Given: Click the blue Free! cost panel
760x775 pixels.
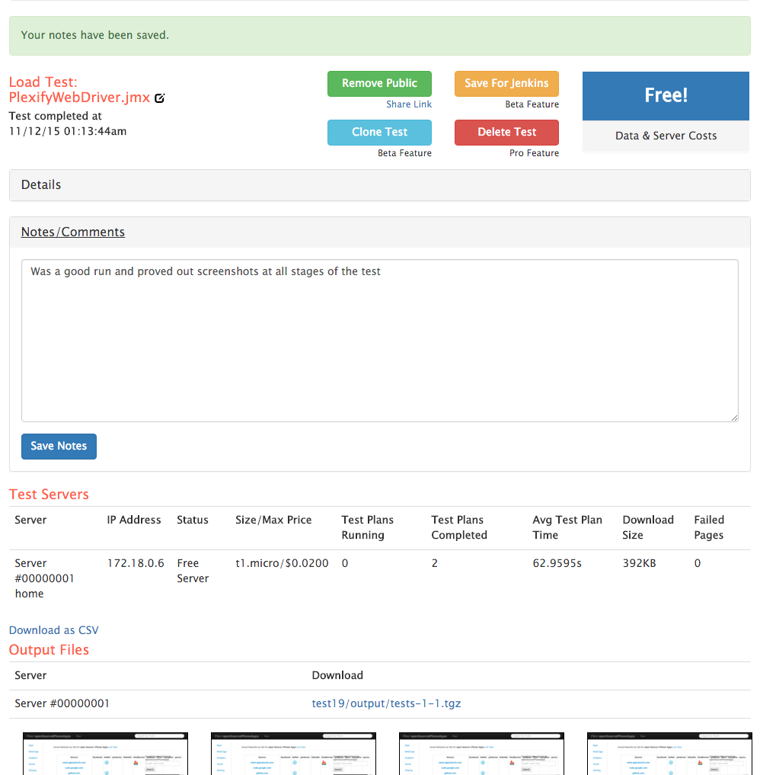Looking at the screenshot, I should pos(666,96).
